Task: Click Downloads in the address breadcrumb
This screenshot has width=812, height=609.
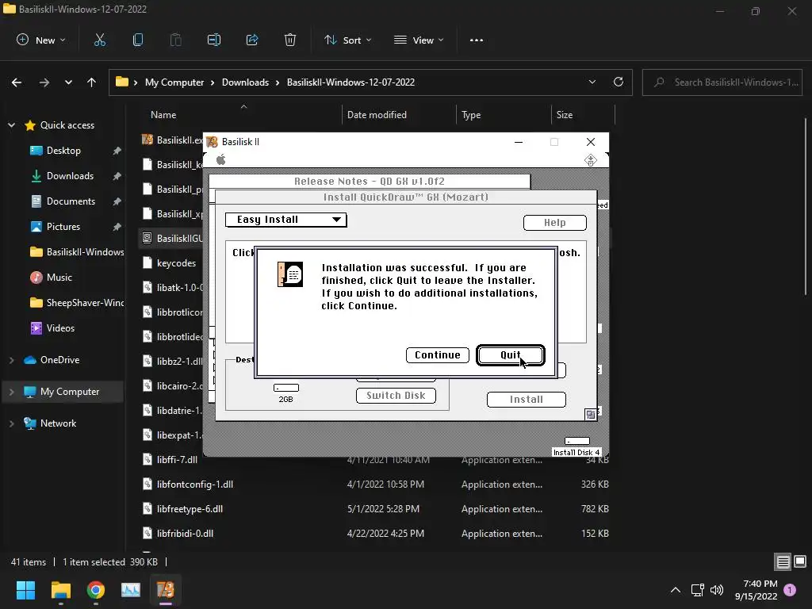Action: pyautogui.click(x=246, y=82)
